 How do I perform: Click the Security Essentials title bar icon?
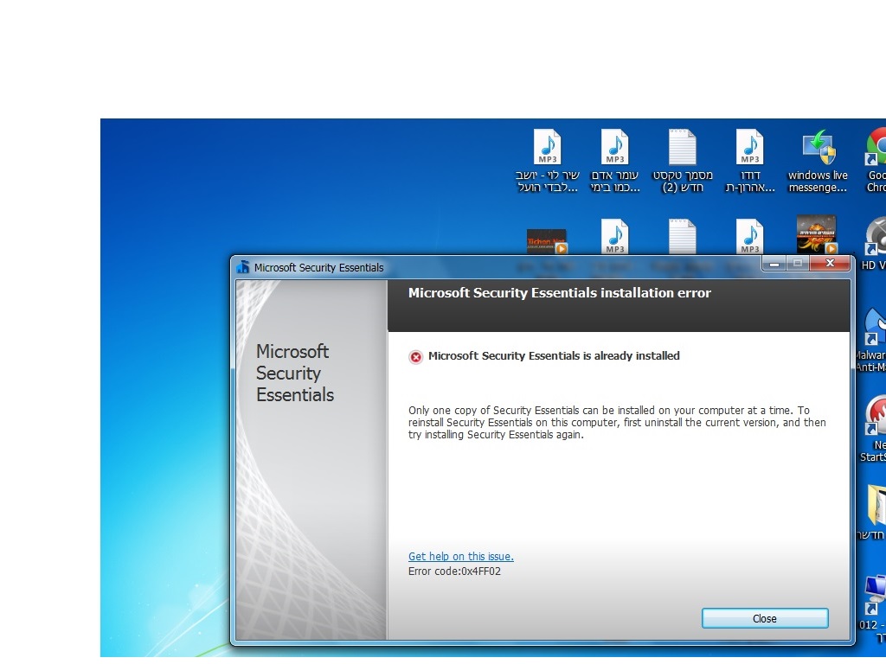pyautogui.click(x=243, y=267)
